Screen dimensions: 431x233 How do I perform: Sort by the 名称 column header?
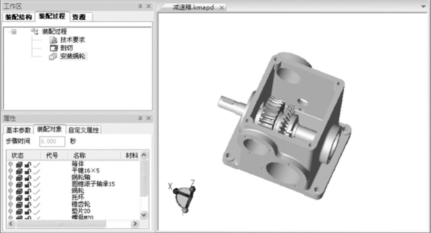pyautogui.click(x=94, y=155)
